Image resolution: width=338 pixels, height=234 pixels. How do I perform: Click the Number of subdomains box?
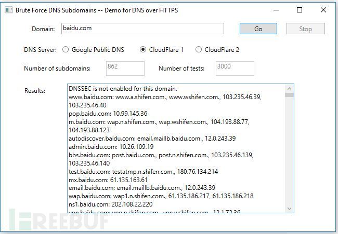point(125,68)
